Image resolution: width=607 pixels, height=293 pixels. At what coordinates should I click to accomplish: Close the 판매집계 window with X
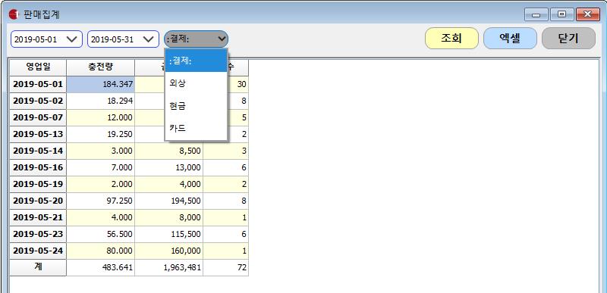point(587,14)
